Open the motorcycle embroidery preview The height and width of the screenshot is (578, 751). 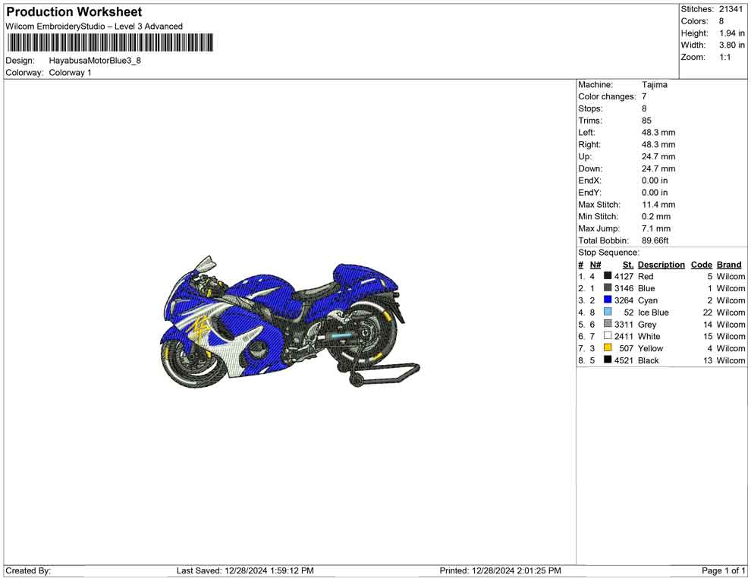tap(288, 326)
